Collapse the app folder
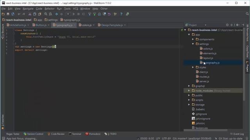Viewport: 250px width, 140px height. tap(189, 35)
